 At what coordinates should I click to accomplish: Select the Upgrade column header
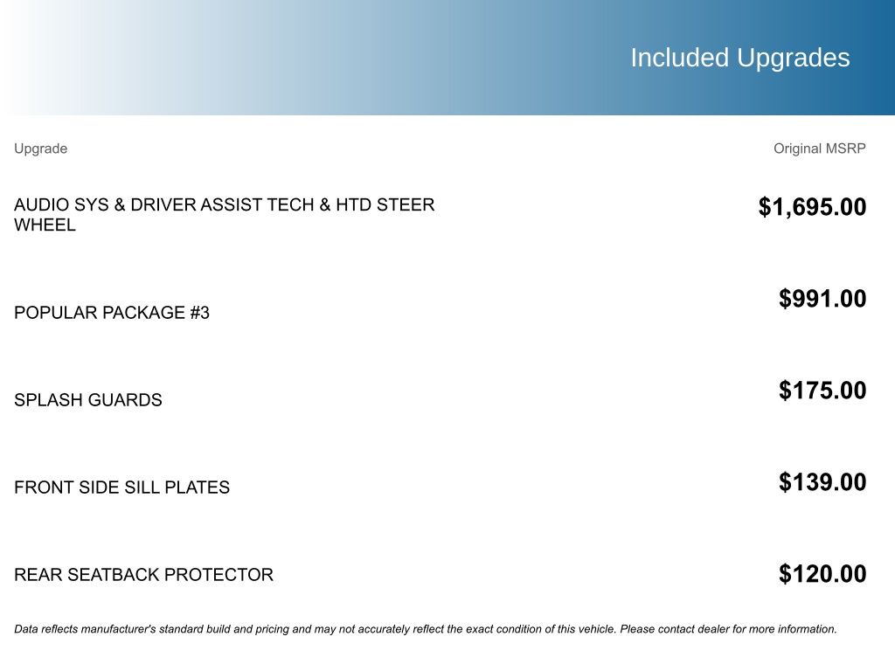coord(40,149)
